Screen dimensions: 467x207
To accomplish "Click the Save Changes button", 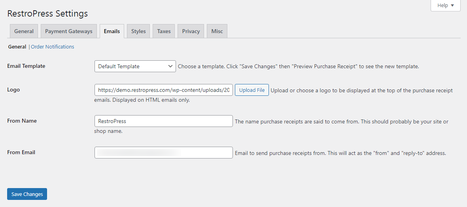I will (27, 194).
